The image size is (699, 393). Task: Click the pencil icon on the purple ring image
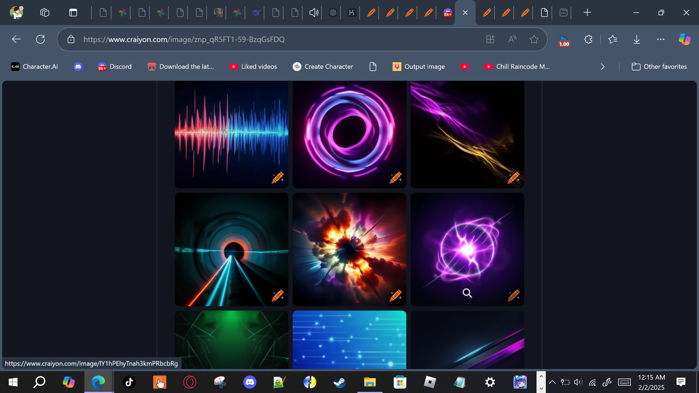coord(396,178)
